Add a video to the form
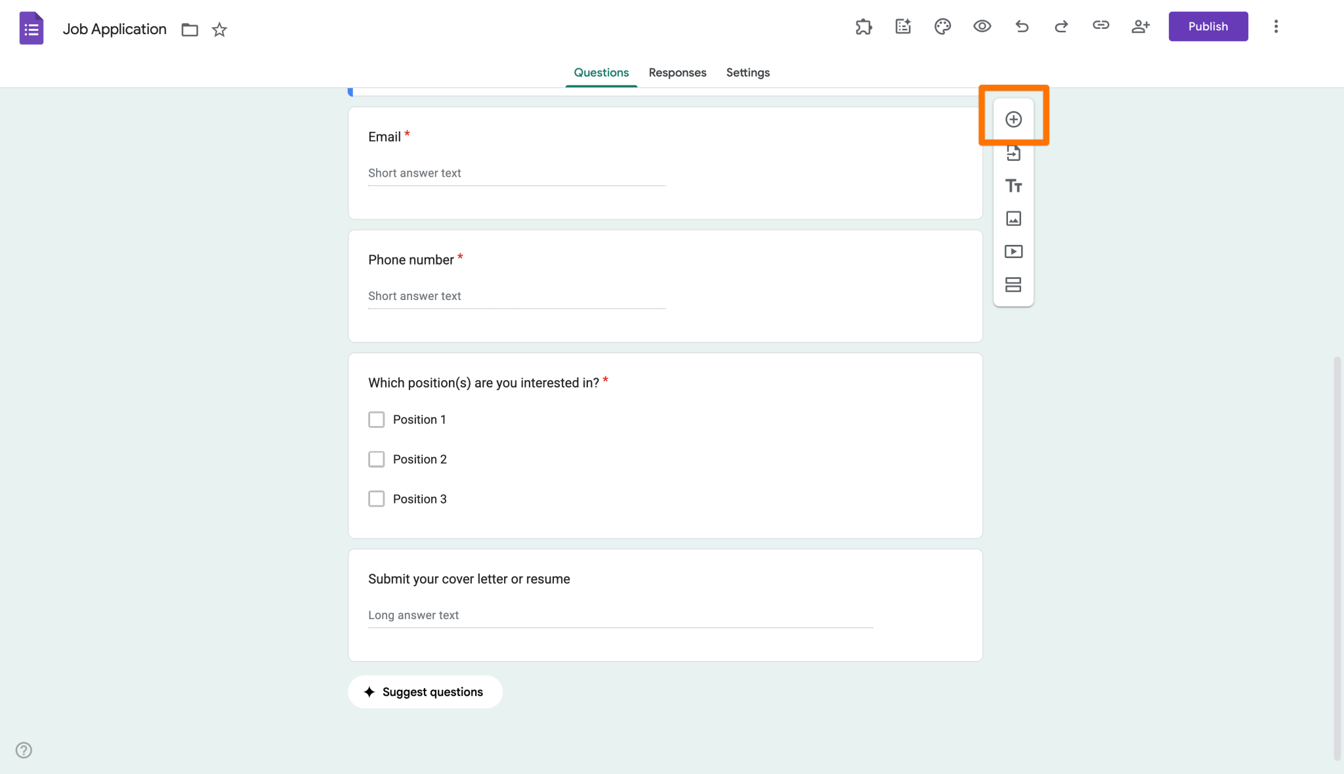This screenshot has width=1344, height=774. point(1013,251)
